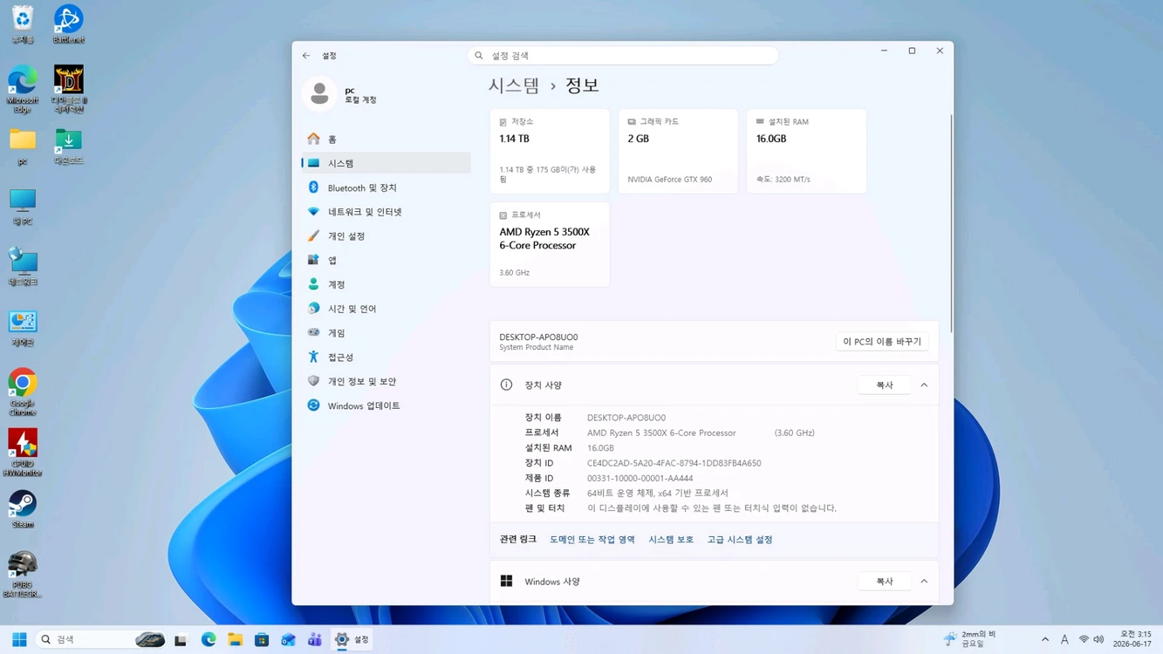This screenshot has height=654, width=1163.
Task: Click 장치 이름 DESKTOP-APO8UO0 value
Action: coord(626,418)
